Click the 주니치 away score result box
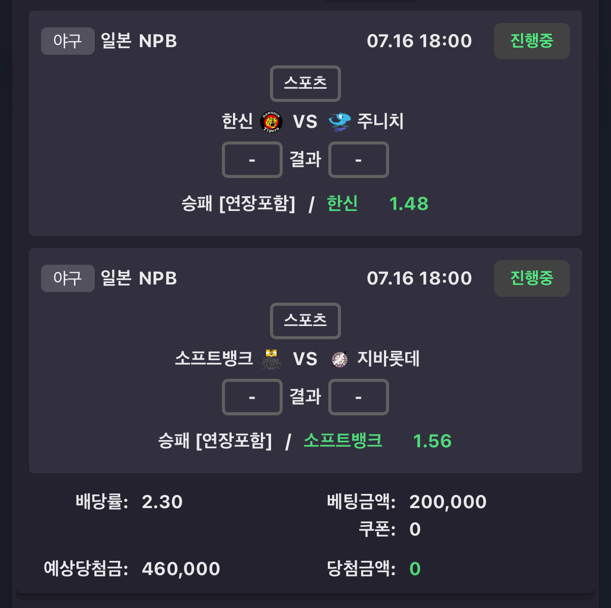Viewport: 611px width, 608px height. pos(359,160)
